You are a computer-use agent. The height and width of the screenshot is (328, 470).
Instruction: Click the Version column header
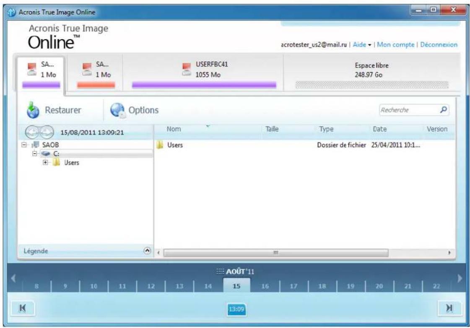(x=437, y=129)
